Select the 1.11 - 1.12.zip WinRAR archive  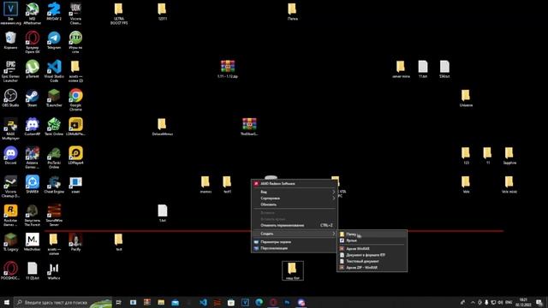tap(228, 68)
